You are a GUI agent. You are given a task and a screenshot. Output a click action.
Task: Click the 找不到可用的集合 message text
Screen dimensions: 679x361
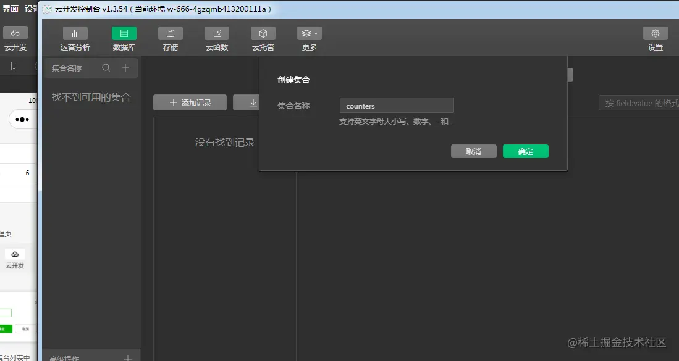click(x=91, y=98)
